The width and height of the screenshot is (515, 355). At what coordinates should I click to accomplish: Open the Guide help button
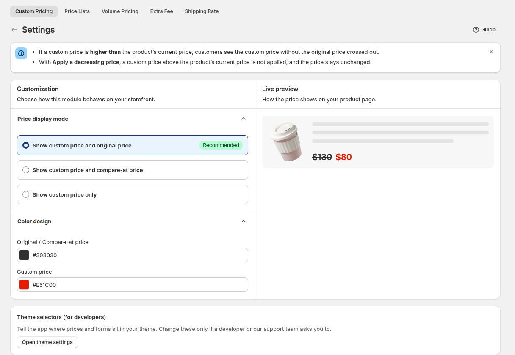tap(484, 30)
